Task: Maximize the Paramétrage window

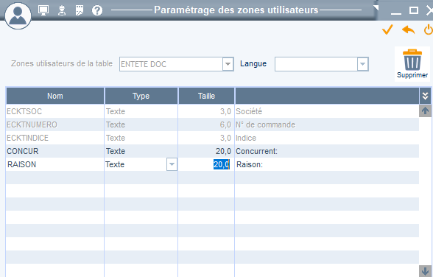Action: [x=413, y=10]
